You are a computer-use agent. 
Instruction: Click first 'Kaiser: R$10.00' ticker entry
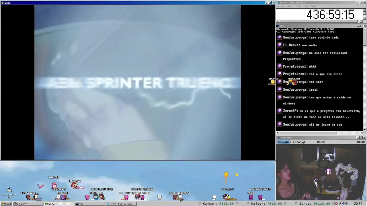(x=218, y=204)
